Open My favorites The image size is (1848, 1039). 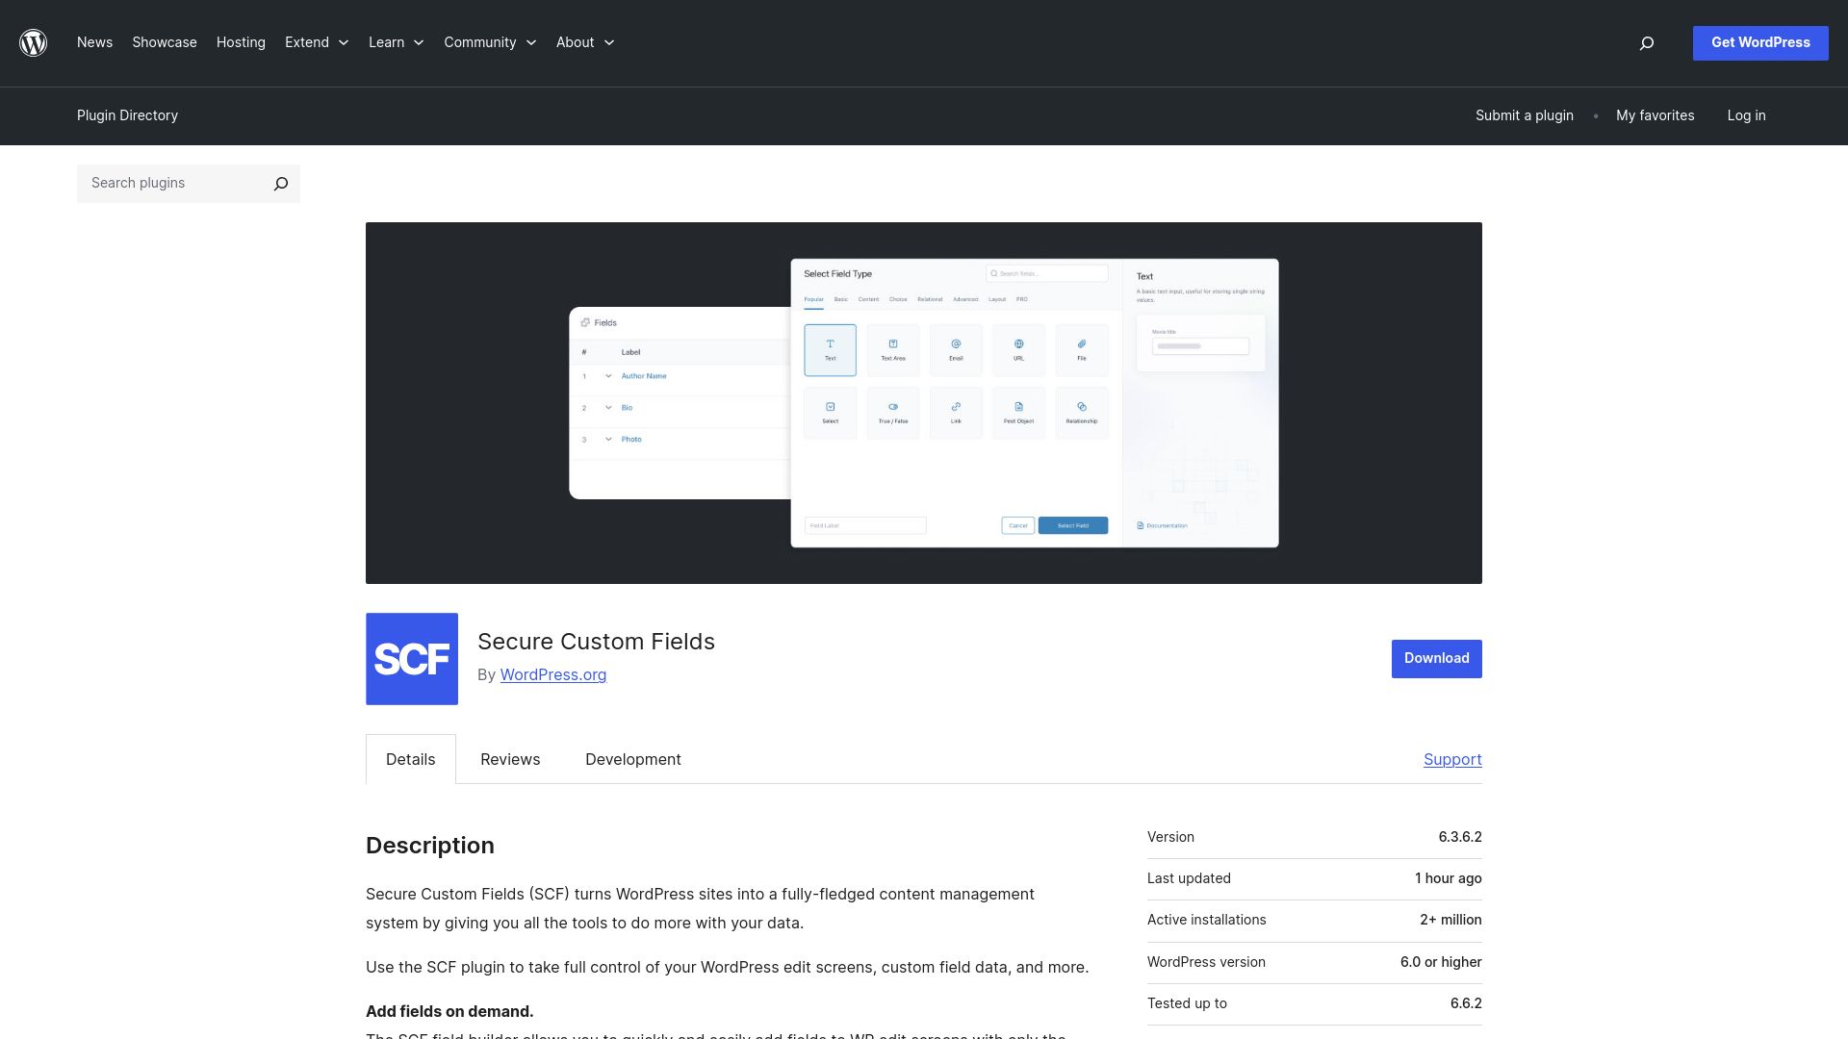1655,115
